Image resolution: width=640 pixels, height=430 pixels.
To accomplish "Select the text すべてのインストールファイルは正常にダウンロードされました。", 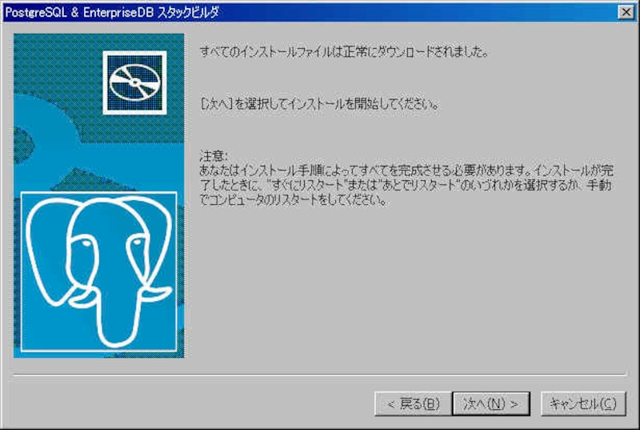I will (344, 52).
